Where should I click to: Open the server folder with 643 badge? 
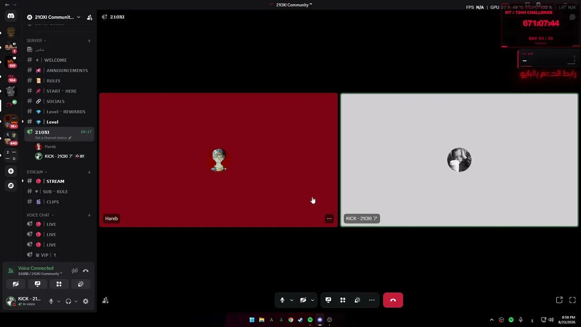coord(11,139)
